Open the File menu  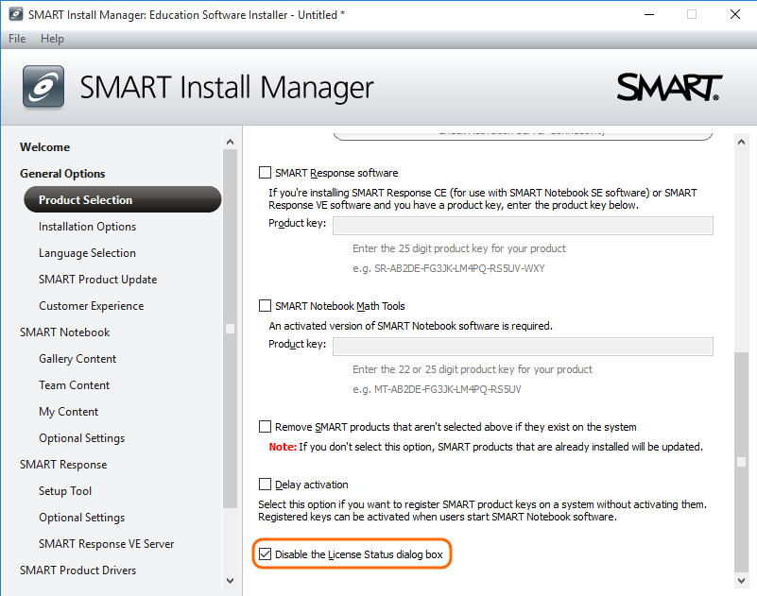pyautogui.click(x=17, y=39)
